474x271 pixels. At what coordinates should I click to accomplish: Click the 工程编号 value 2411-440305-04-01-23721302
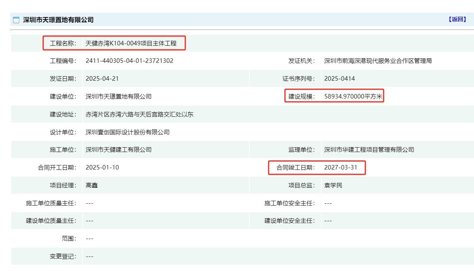pos(129,61)
